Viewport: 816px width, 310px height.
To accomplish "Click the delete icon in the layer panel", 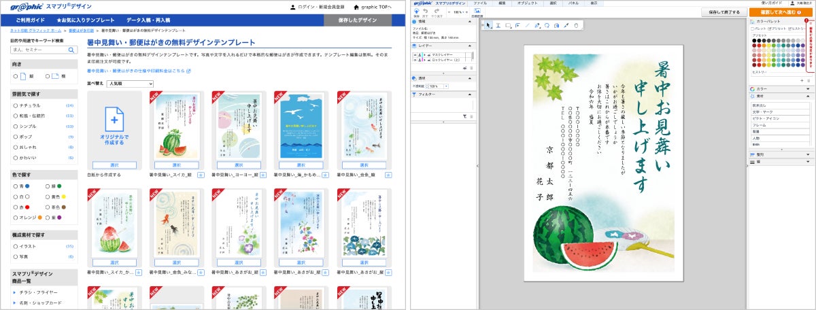I will pyautogui.click(x=471, y=68).
